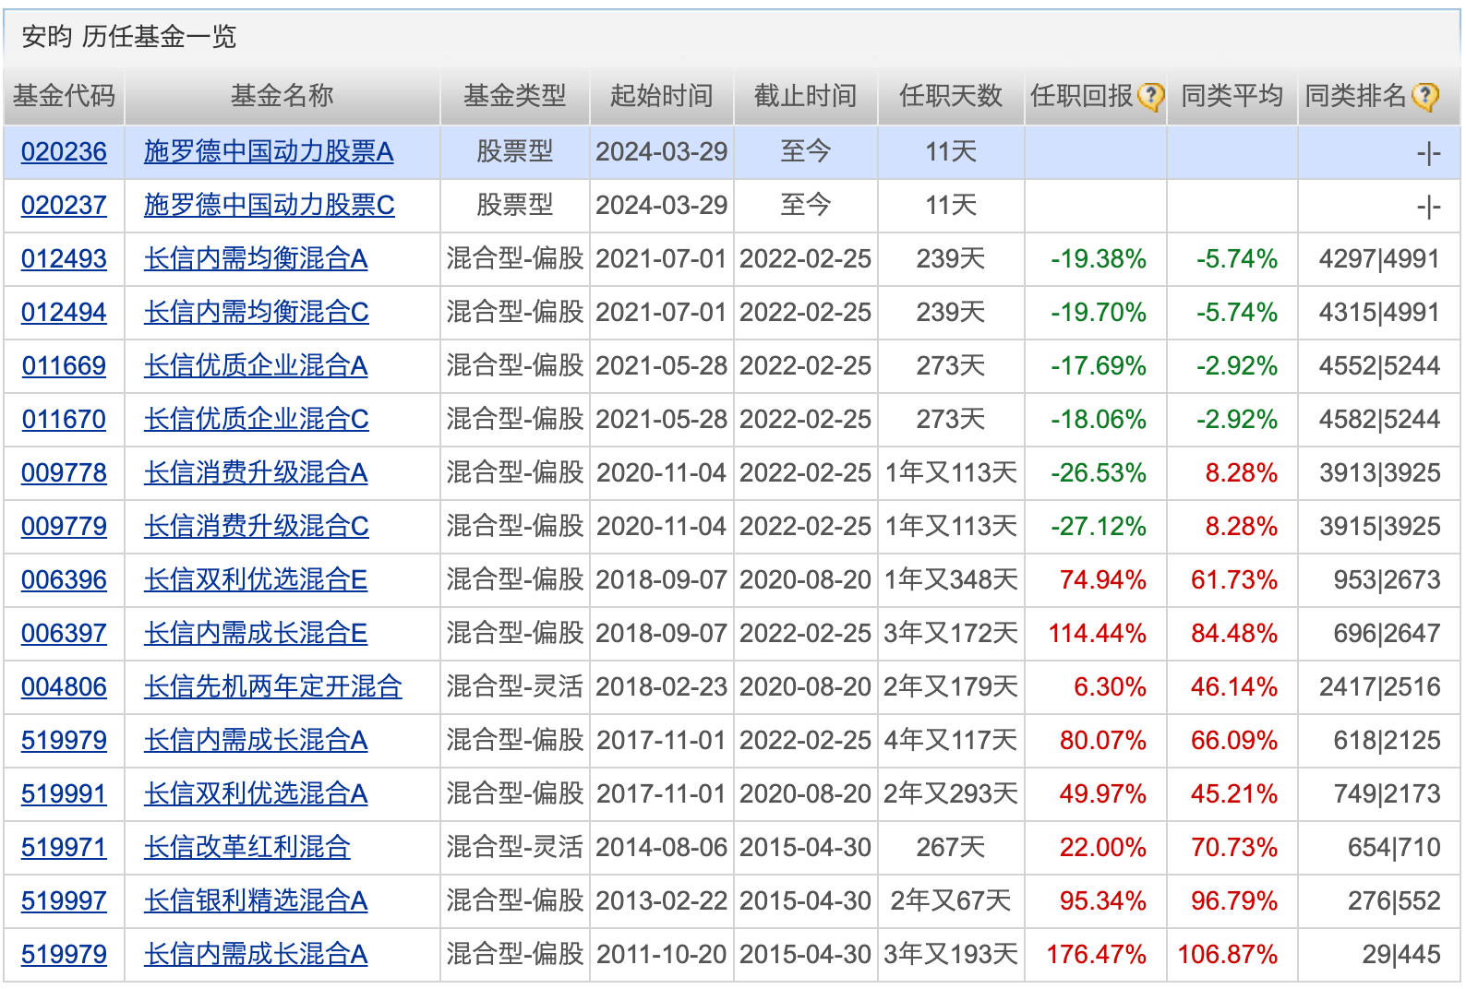Image resolution: width=1466 pixels, height=989 pixels.
Task: Click the help icon next to 同类排名
Action: click(x=1424, y=96)
